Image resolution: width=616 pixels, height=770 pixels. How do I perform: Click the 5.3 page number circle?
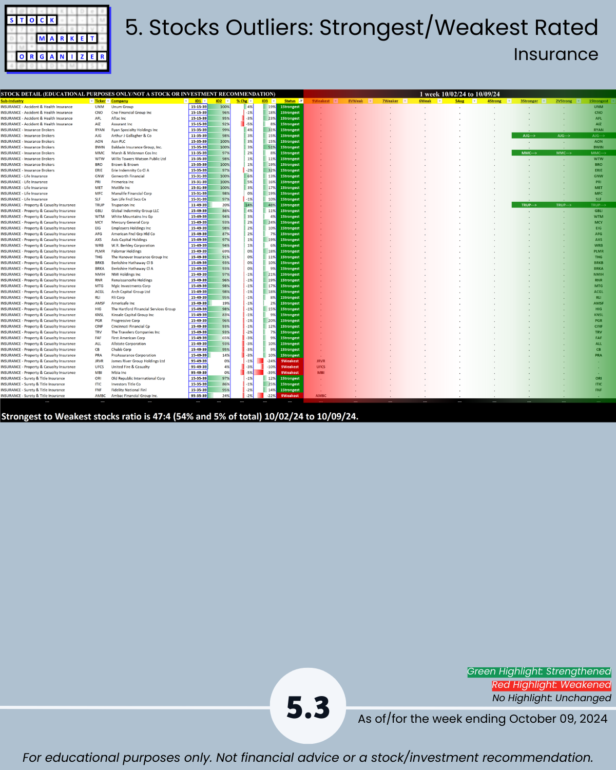pos(308,706)
